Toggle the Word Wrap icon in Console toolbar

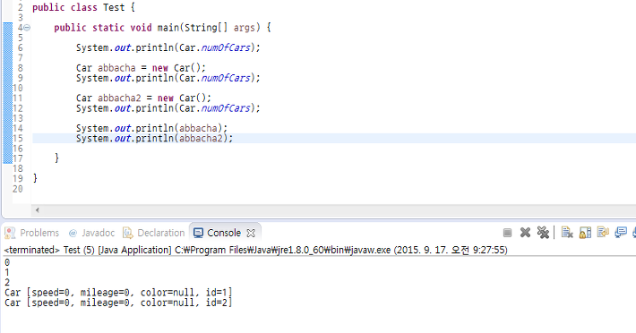pyautogui.click(x=603, y=232)
